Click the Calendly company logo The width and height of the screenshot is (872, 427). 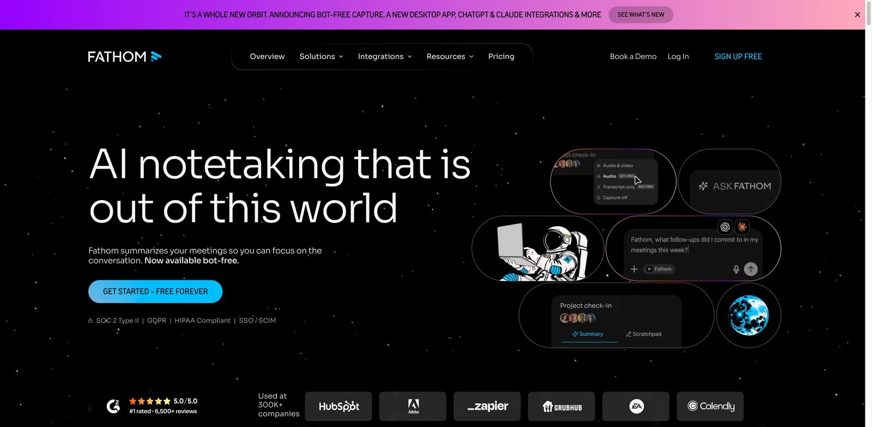click(710, 406)
